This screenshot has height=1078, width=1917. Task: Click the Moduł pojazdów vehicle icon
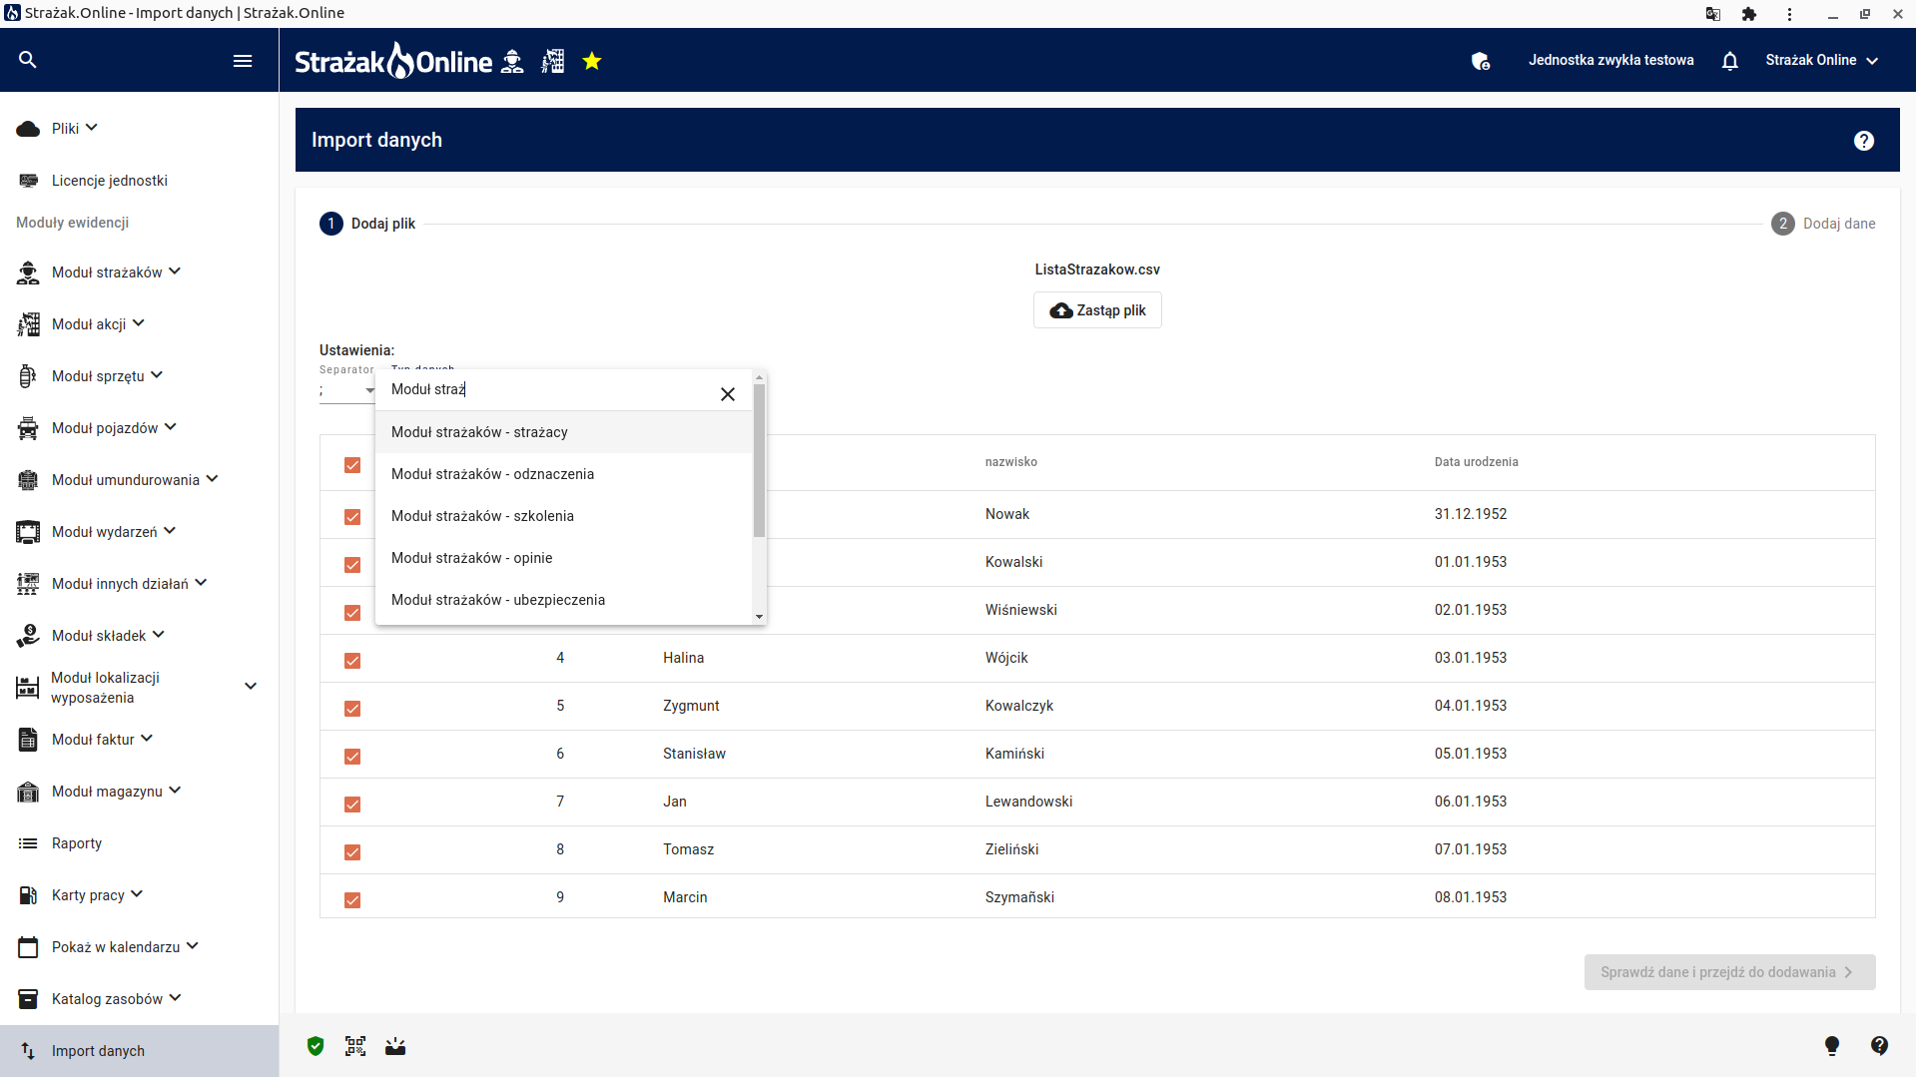click(28, 428)
